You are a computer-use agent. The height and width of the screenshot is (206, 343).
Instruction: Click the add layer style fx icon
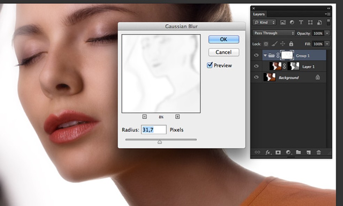[x=268, y=152]
